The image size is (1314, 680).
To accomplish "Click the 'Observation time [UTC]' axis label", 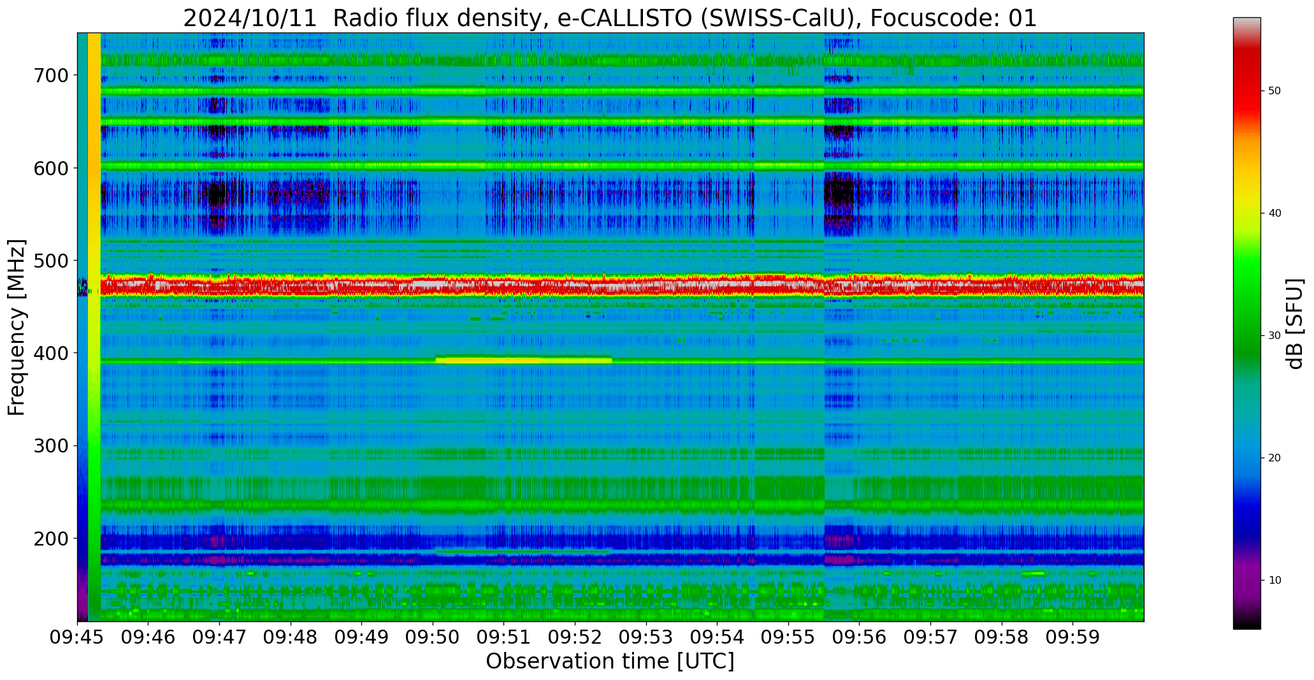I will tap(610, 662).
